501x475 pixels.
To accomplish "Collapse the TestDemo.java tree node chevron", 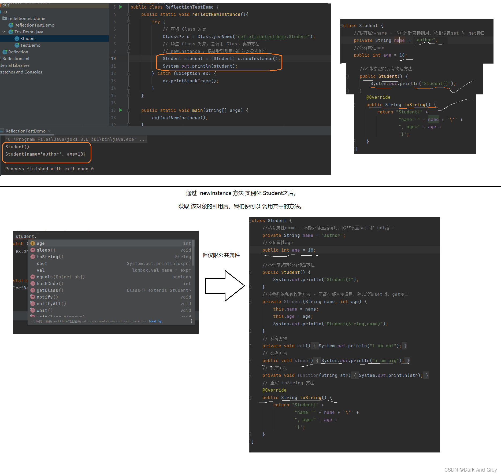I will click(4, 32).
